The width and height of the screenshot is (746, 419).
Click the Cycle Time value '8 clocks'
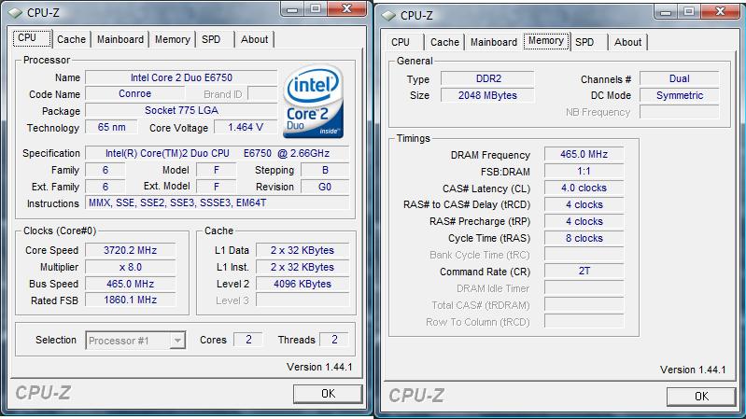[584, 238]
